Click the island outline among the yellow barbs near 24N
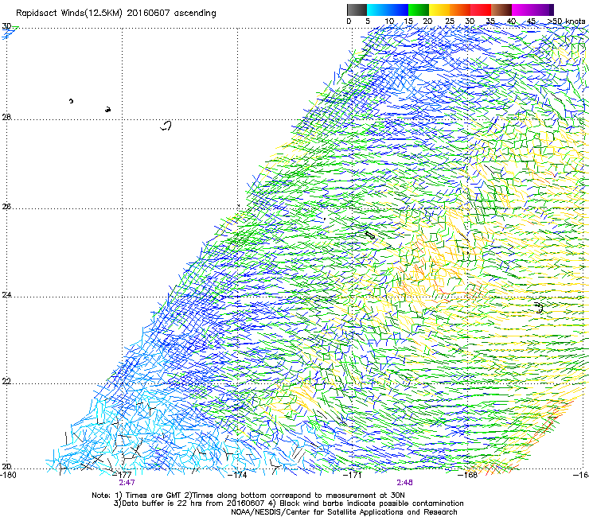The width and height of the screenshot is (589, 517). click(x=539, y=308)
